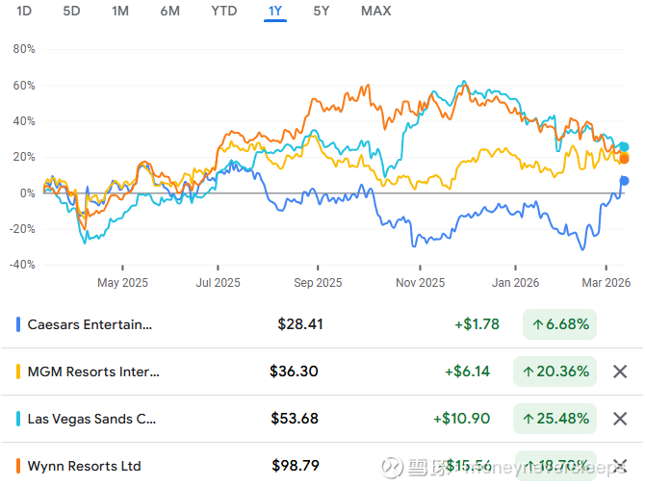Remove MGM Resorts from comparison
The height and width of the screenshot is (487, 645).
click(620, 372)
